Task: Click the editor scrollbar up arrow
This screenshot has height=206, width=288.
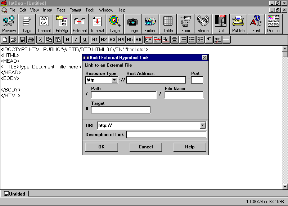Action: (285, 49)
